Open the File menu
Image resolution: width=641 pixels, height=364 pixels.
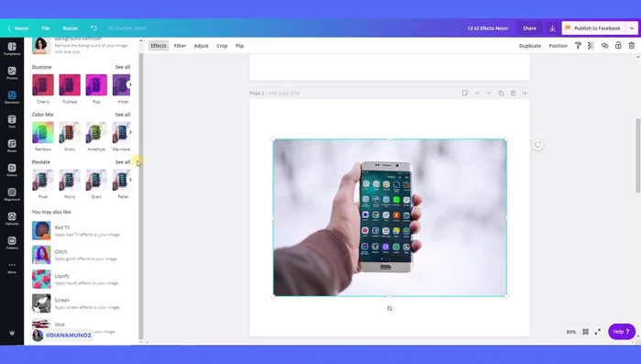(x=45, y=28)
